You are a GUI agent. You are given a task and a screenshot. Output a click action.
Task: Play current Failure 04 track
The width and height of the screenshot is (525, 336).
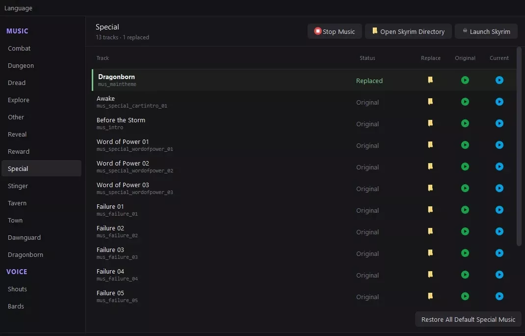pyautogui.click(x=499, y=275)
